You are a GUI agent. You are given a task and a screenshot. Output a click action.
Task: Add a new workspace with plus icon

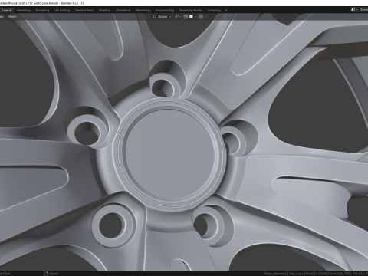click(226, 11)
